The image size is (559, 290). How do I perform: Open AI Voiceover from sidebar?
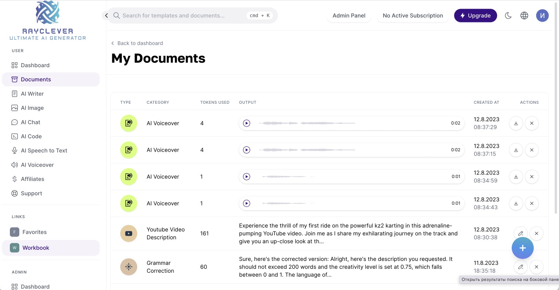coord(37,165)
